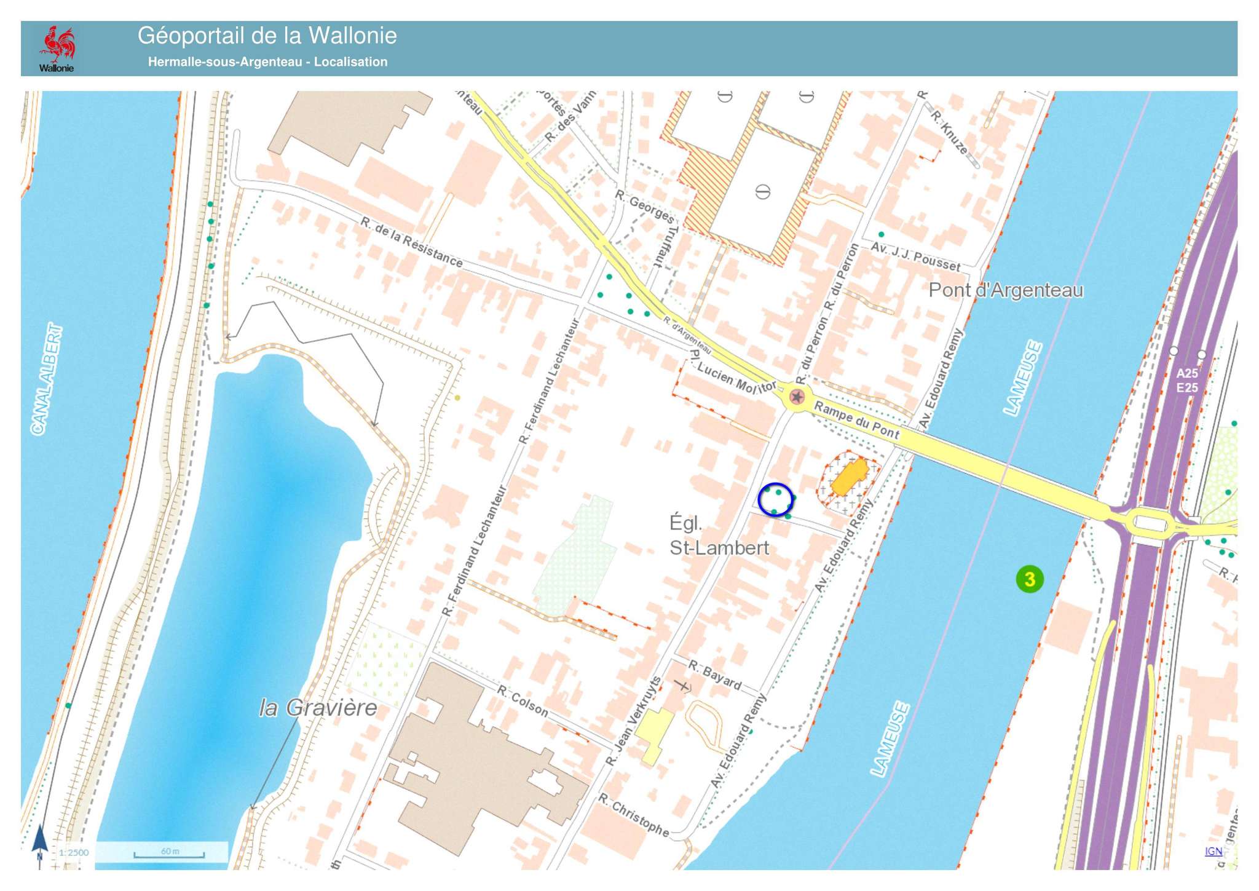Click the R. de la Résistance street label

tap(411, 242)
